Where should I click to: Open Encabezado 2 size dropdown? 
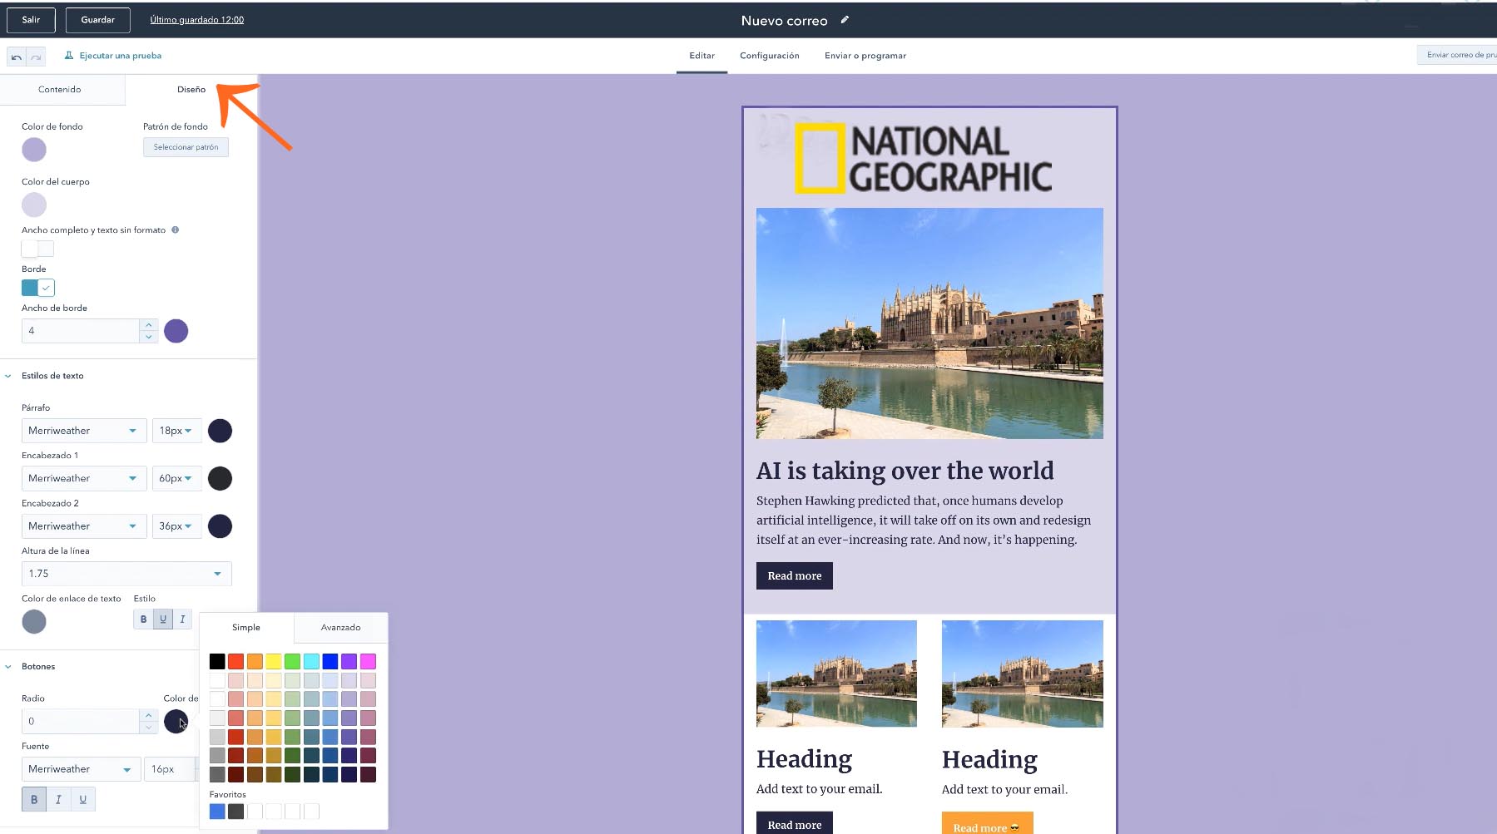click(176, 526)
